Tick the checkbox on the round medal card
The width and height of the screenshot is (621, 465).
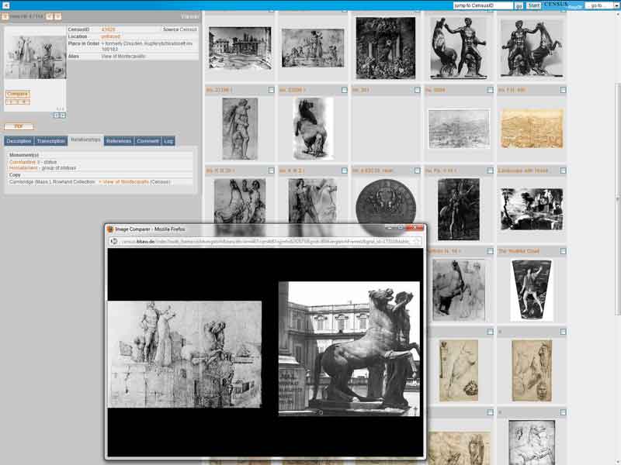tap(417, 170)
